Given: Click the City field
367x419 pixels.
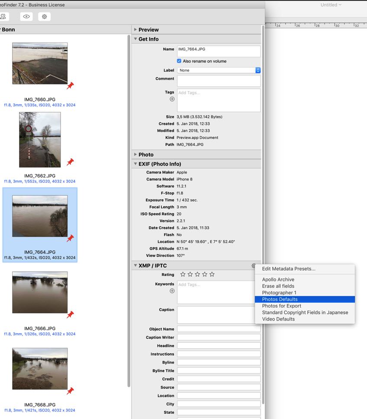Looking at the screenshot, I should 219,404.
